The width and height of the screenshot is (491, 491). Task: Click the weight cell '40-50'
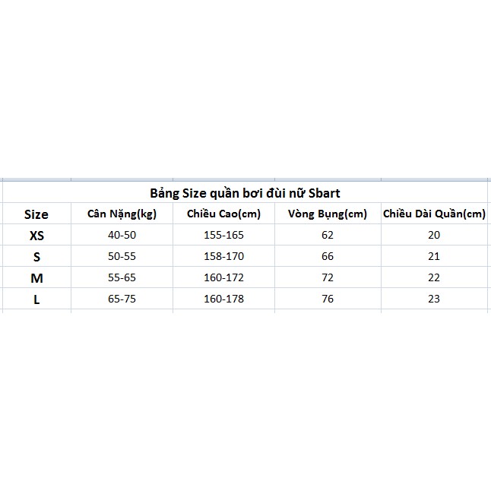122,236
